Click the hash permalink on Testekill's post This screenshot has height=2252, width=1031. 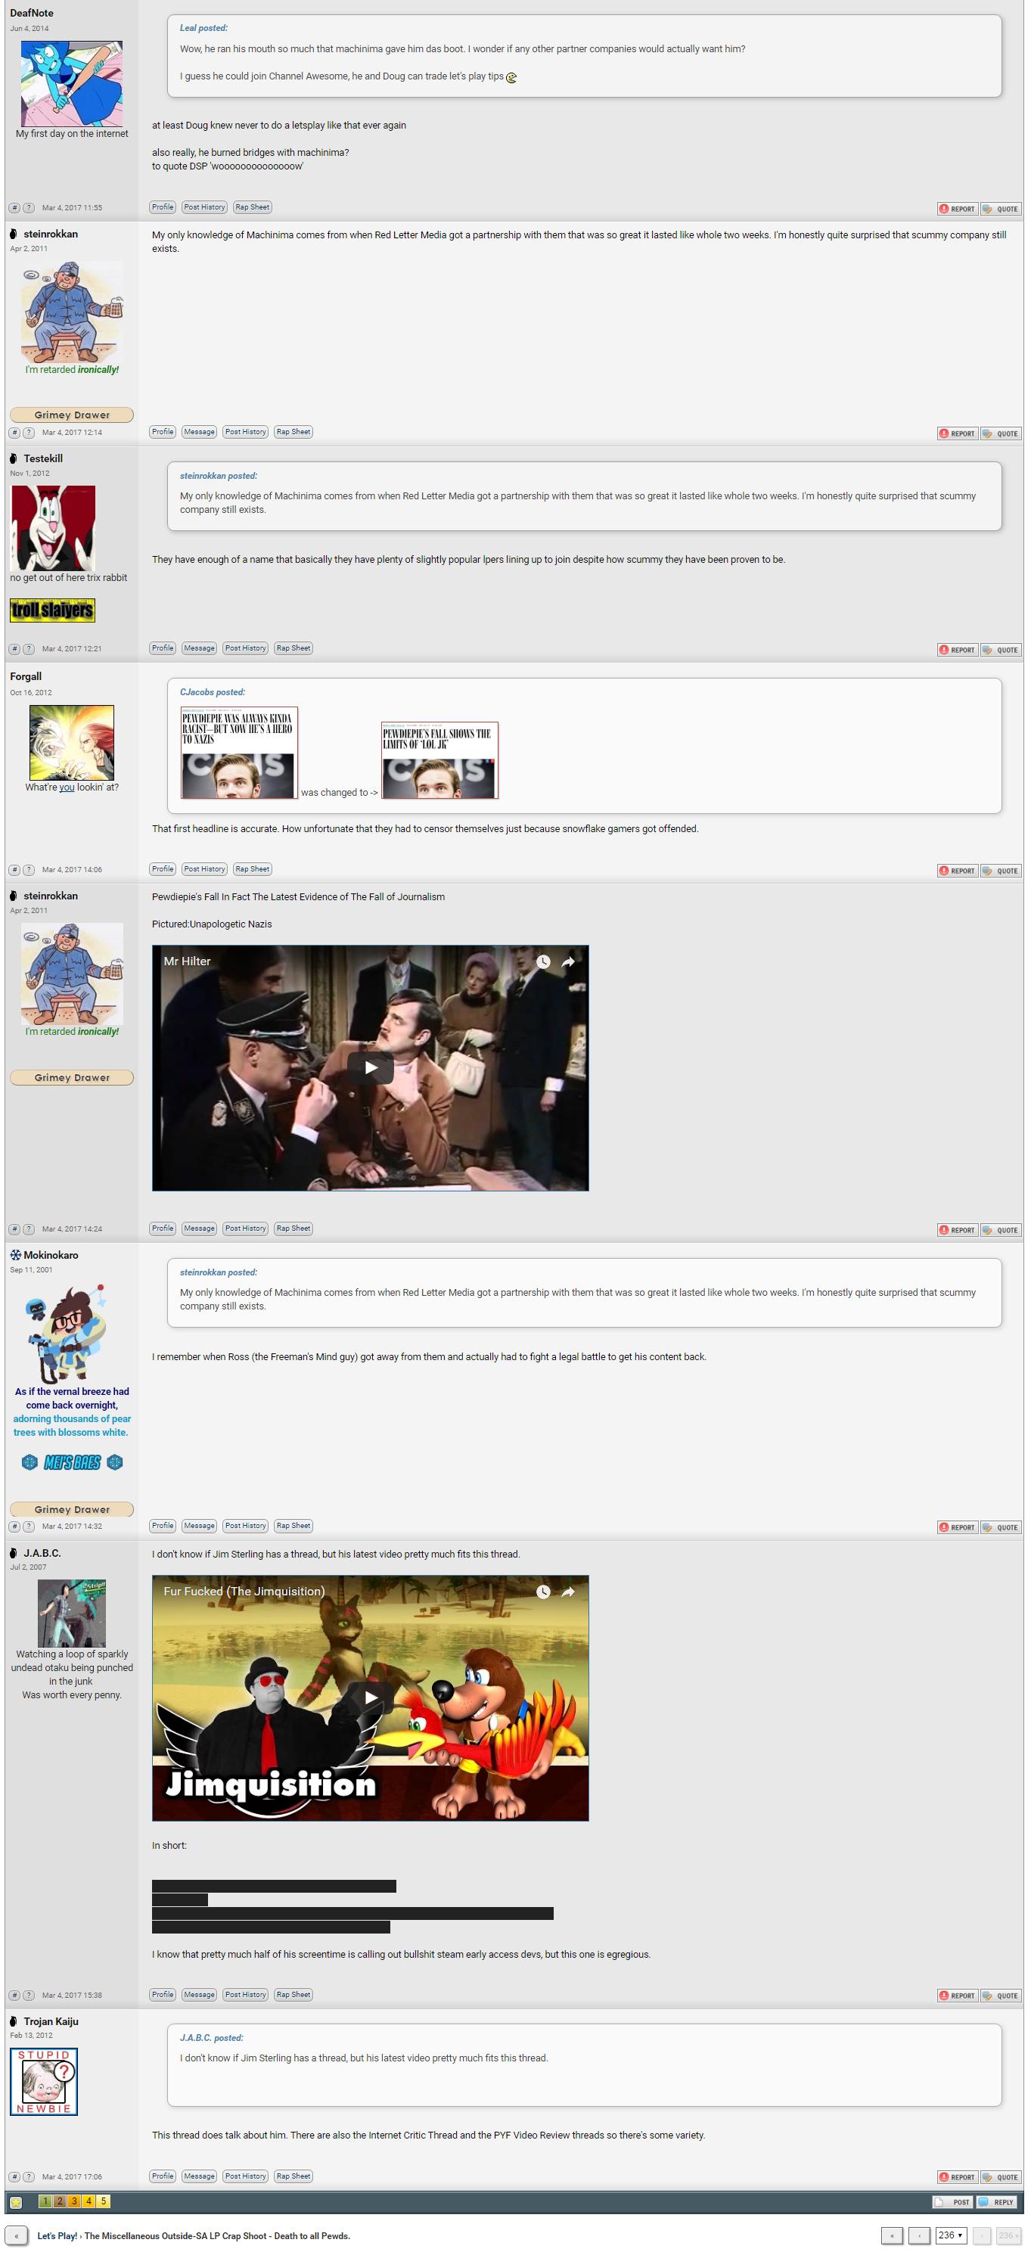tap(14, 649)
